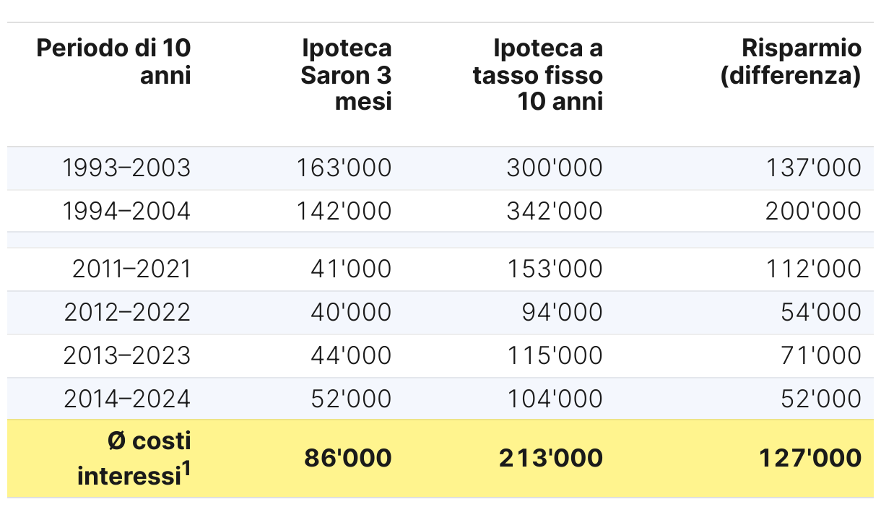Click the 2014–2024 period cell
Screen dimensions: 881x507
coord(127,399)
